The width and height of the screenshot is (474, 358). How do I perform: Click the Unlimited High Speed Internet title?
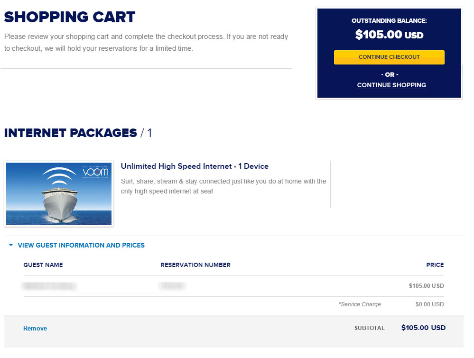[195, 166]
